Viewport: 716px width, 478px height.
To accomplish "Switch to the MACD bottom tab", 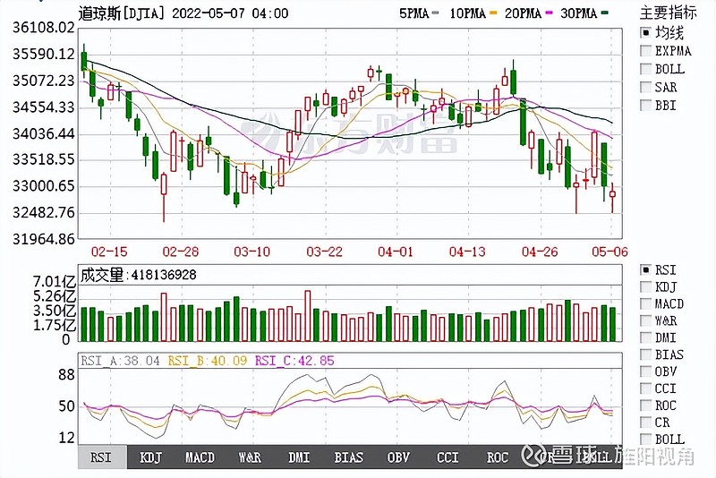I will pyautogui.click(x=200, y=457).
